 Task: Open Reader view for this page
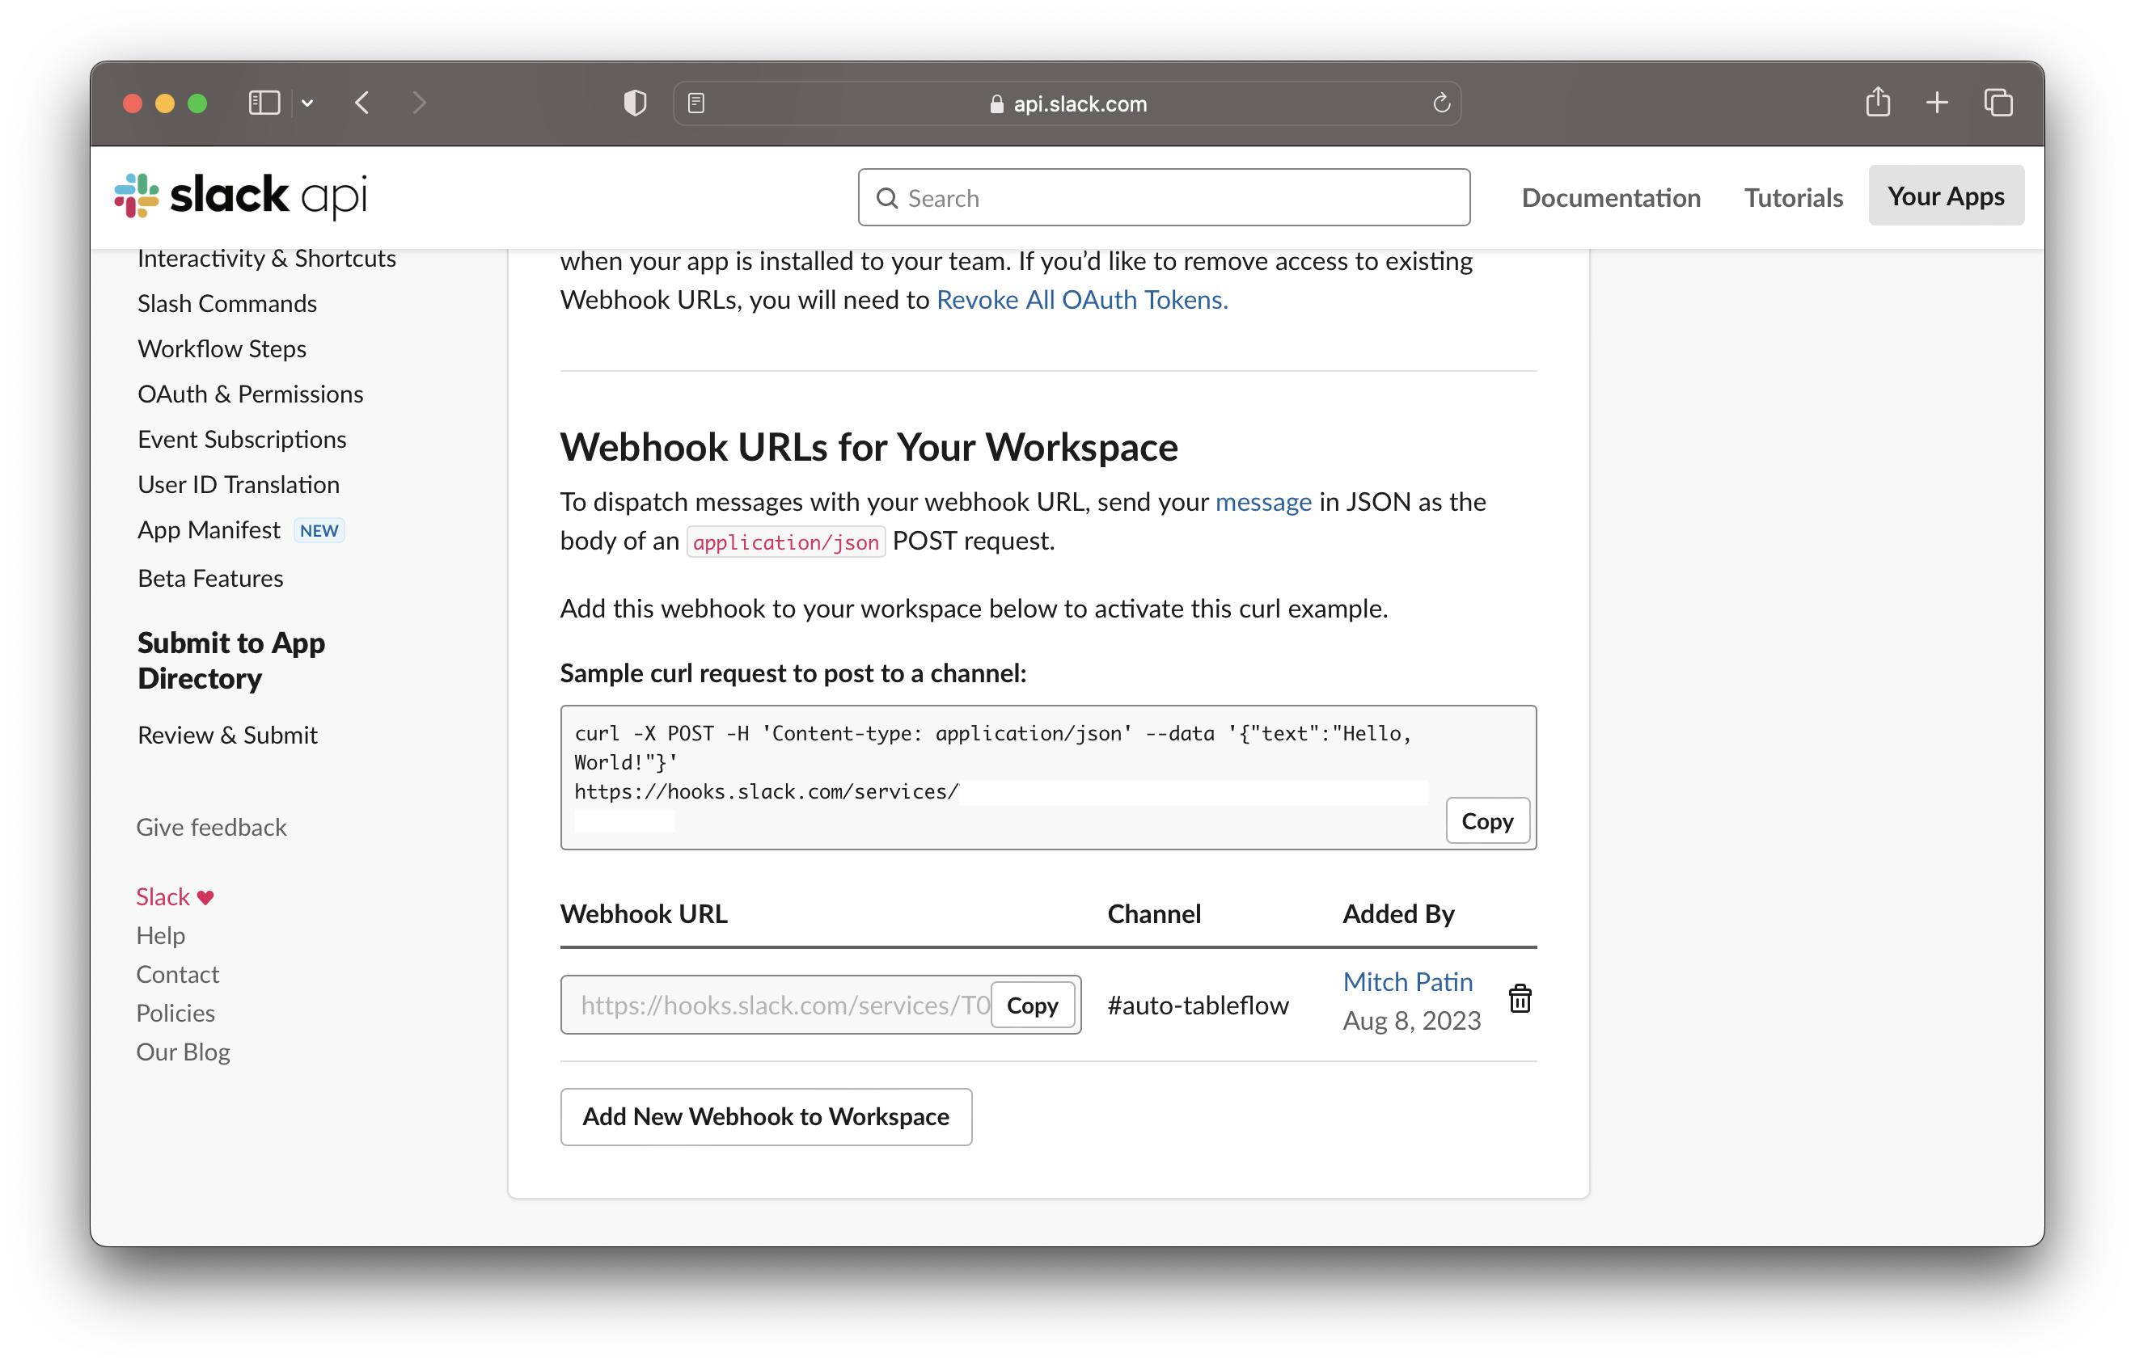pos(697,103)
